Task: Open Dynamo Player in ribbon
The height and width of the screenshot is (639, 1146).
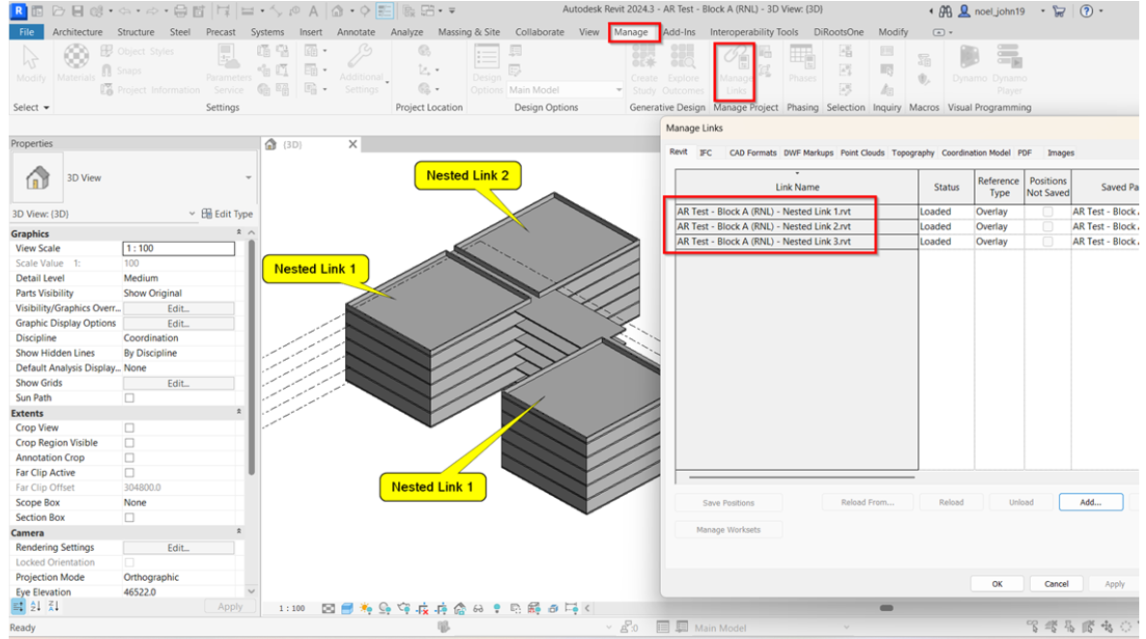Action: click(x=1010, y=65)
